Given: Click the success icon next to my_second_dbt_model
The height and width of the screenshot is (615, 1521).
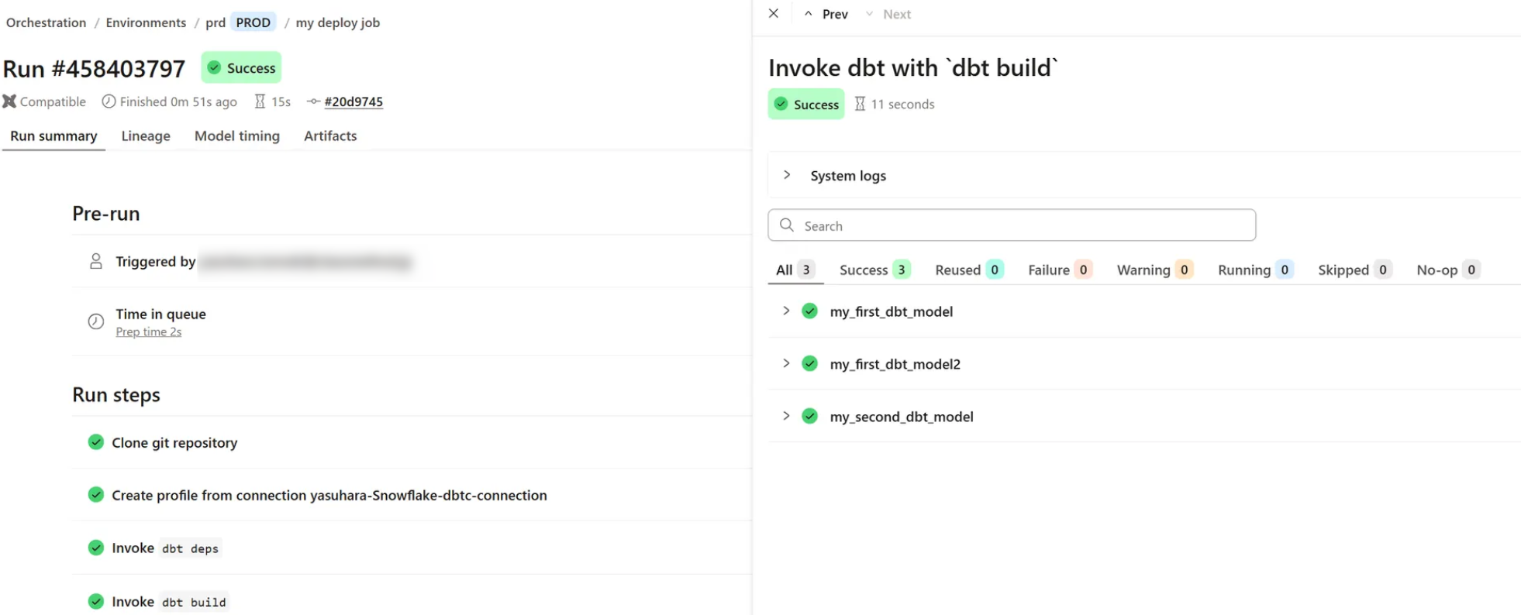Looking at the screenshot, I should point(809,417).
